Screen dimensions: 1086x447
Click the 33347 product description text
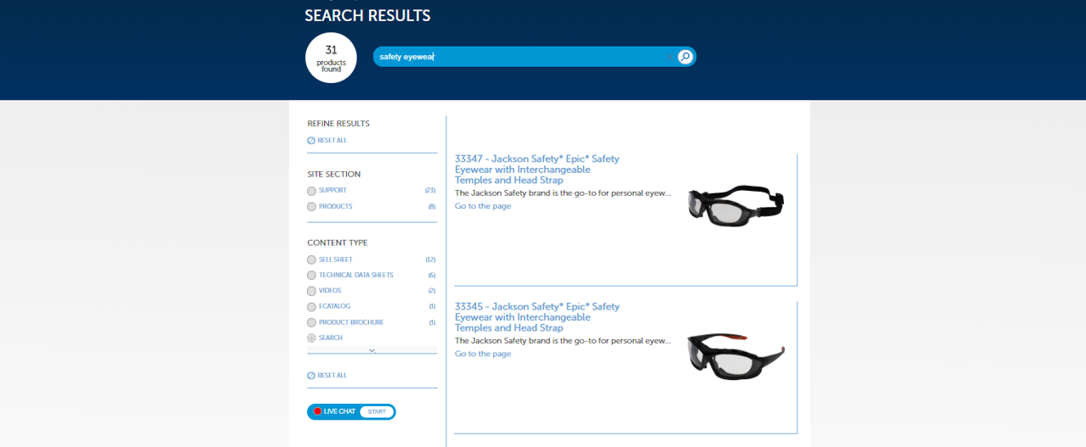(x=563, y=193)
